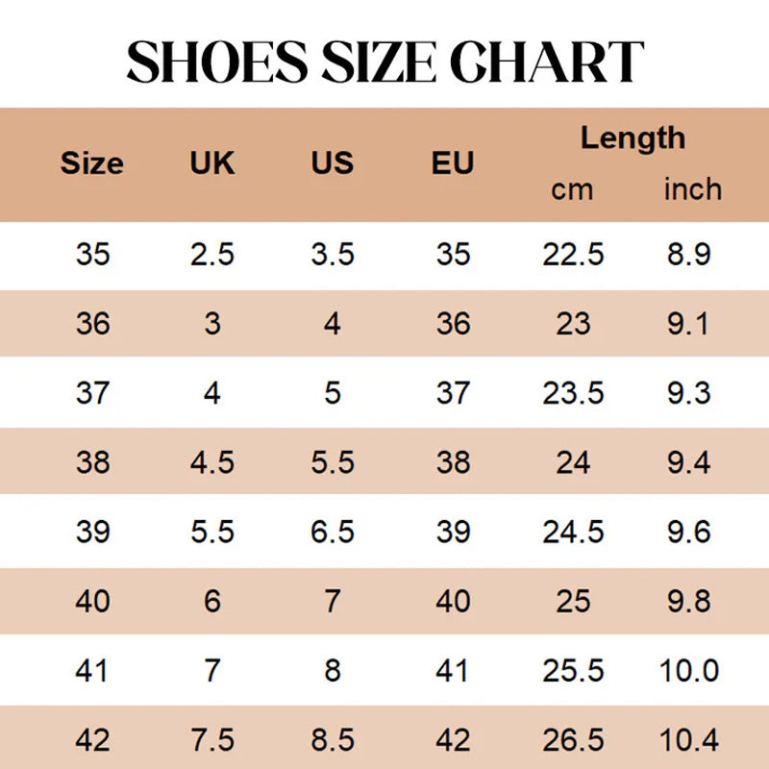Viewport: 769px width, 769px height.
Task: Click the 10.4 inch value
Action: 688,739
